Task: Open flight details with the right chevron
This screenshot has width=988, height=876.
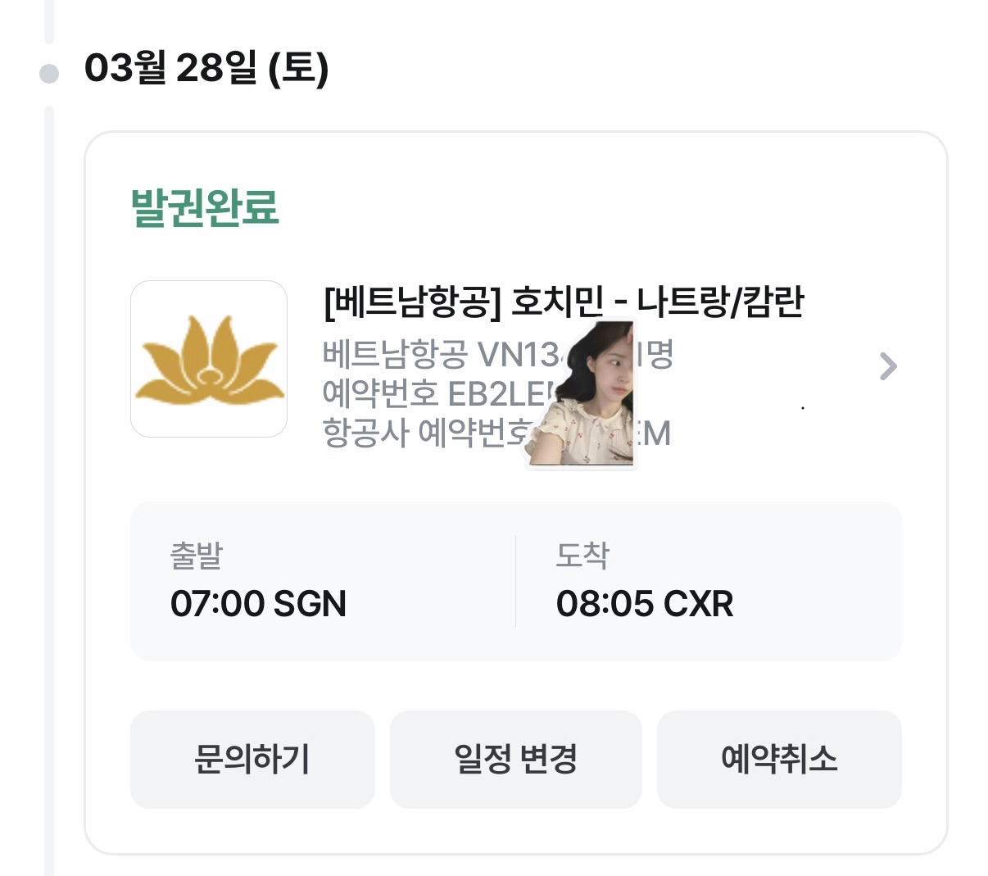Action: point(888,366)
